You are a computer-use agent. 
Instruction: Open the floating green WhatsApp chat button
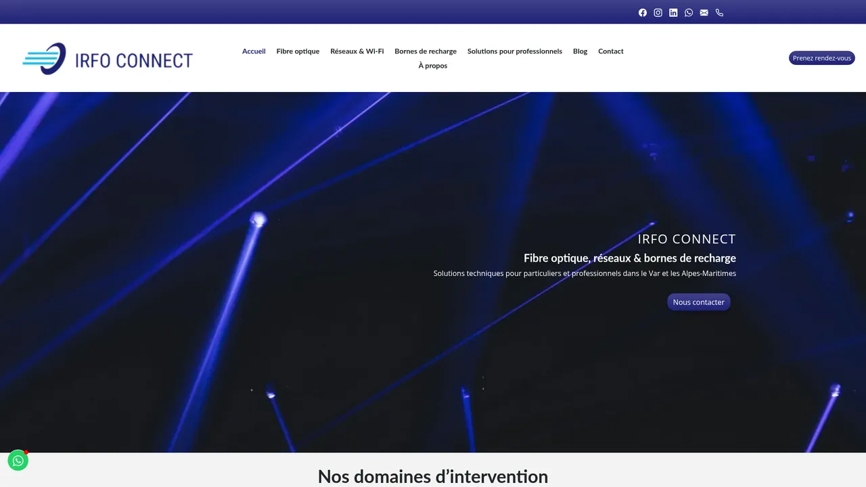18,461
